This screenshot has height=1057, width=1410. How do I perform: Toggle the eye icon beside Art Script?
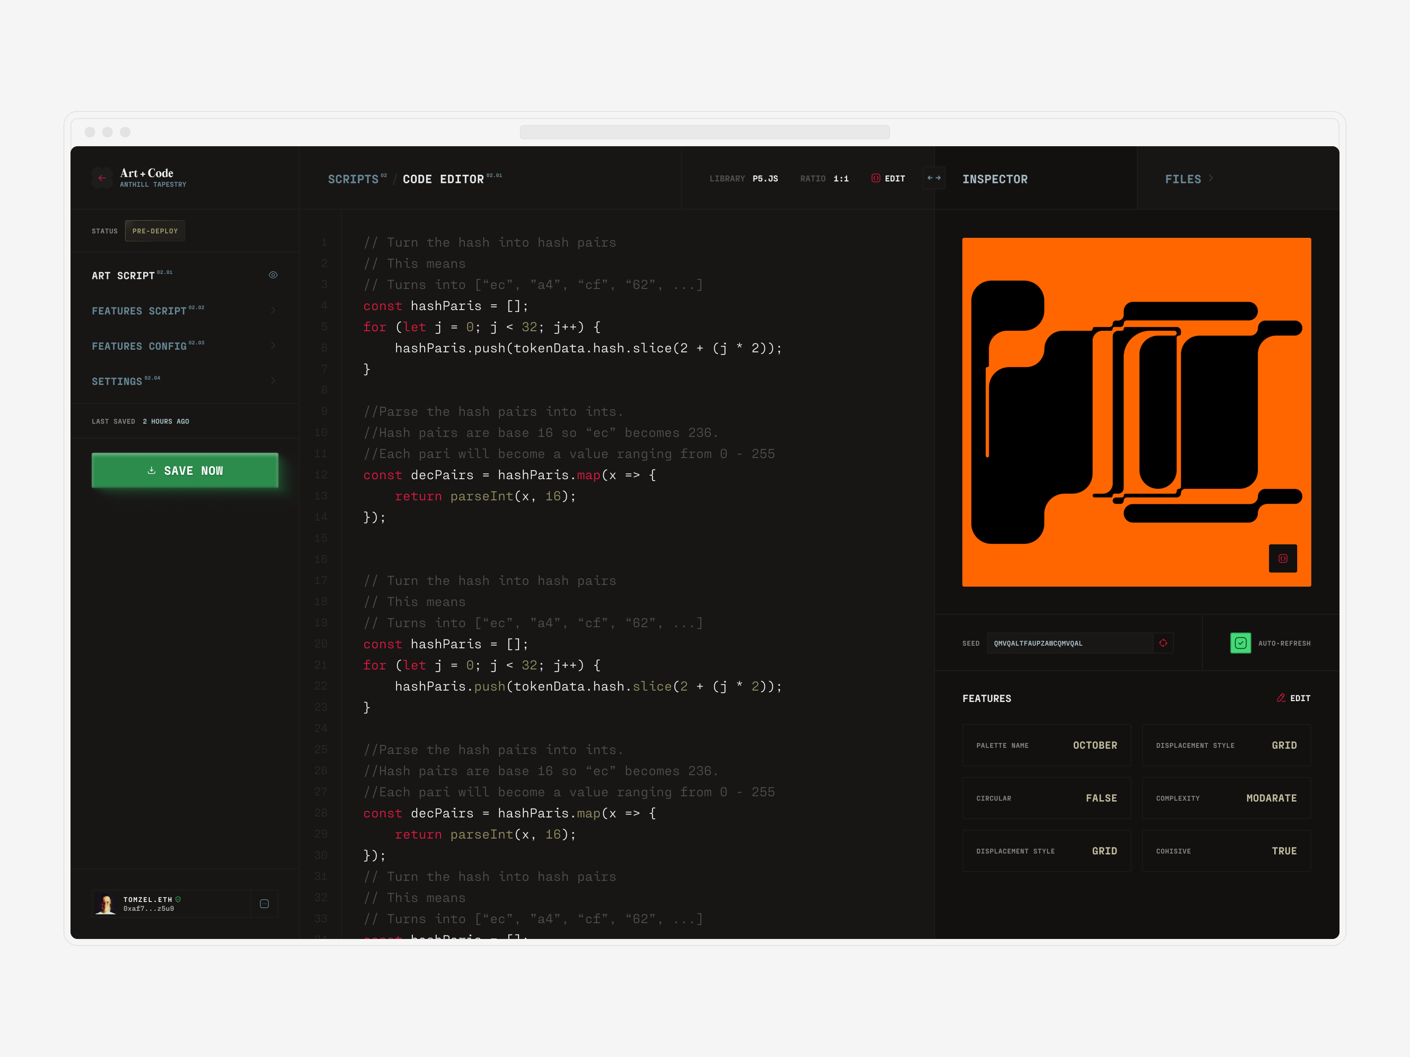[273, 275]
